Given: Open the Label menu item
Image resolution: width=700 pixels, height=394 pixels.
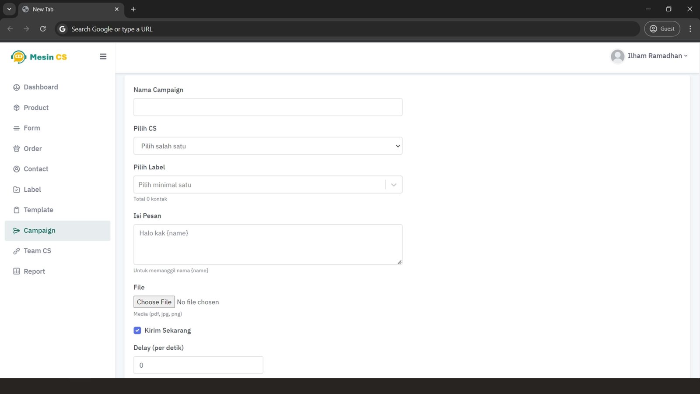Looking at the screenshot, I should click(x=32, y=190).
